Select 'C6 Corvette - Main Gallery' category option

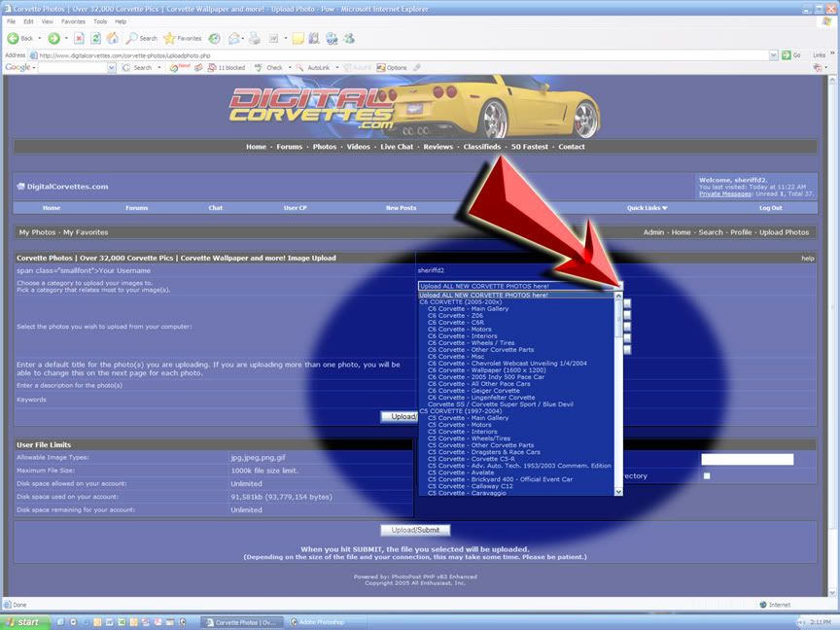tap(469, 308)
